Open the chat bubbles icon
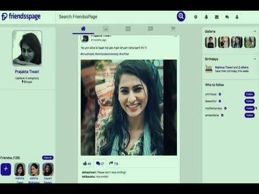Viewport: 259px width, 194px height. point(227,17)
